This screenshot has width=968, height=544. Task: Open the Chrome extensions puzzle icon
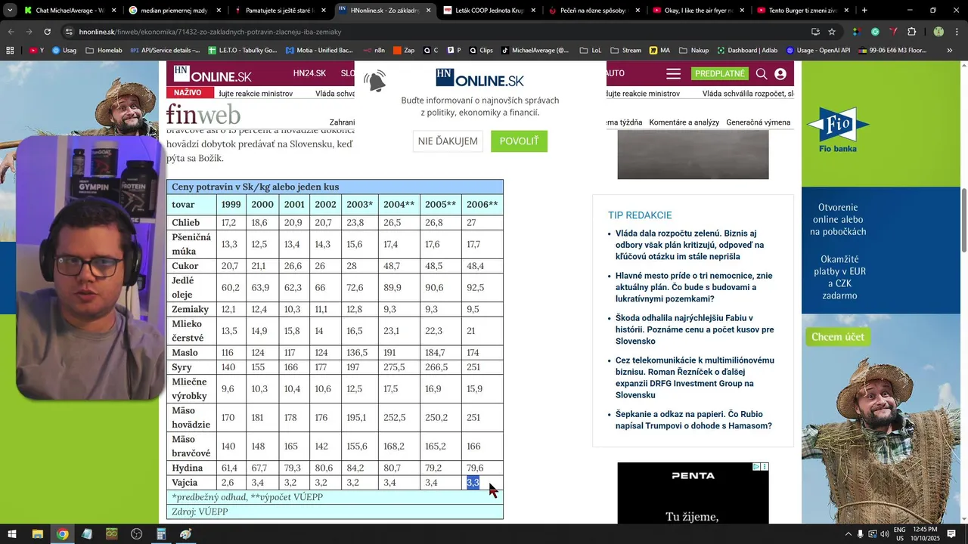point(912,32)
